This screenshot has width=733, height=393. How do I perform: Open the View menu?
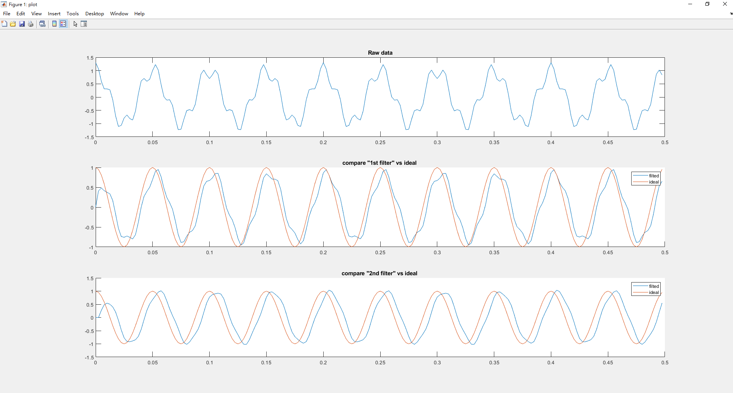[x=36, y=13]
